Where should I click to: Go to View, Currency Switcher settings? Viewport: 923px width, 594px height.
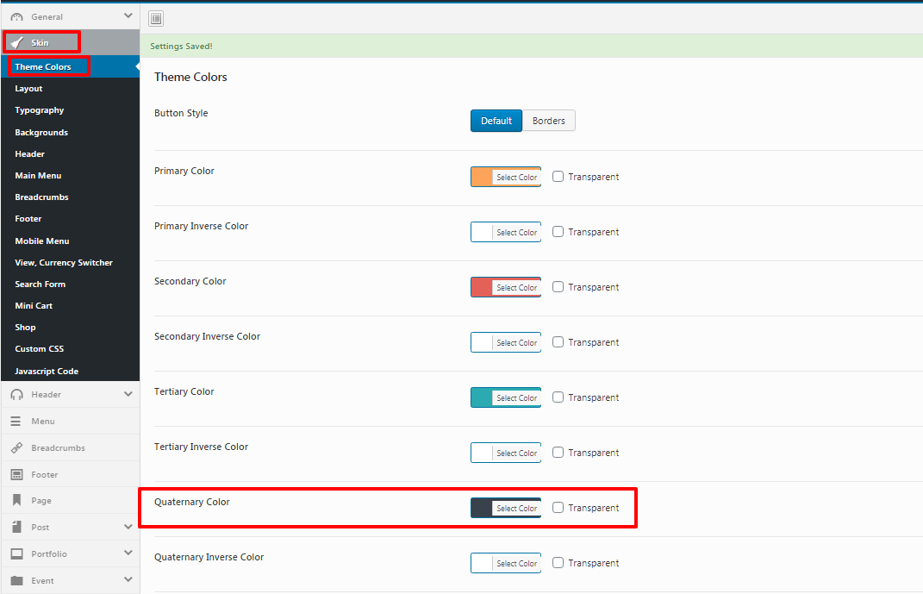point(70,263)
